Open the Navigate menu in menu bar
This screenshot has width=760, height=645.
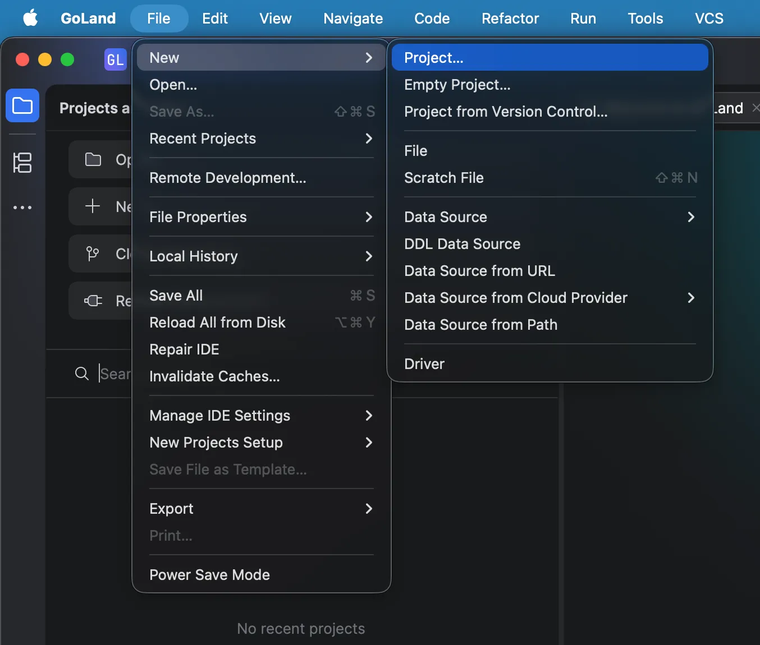[x=353, y=19]
